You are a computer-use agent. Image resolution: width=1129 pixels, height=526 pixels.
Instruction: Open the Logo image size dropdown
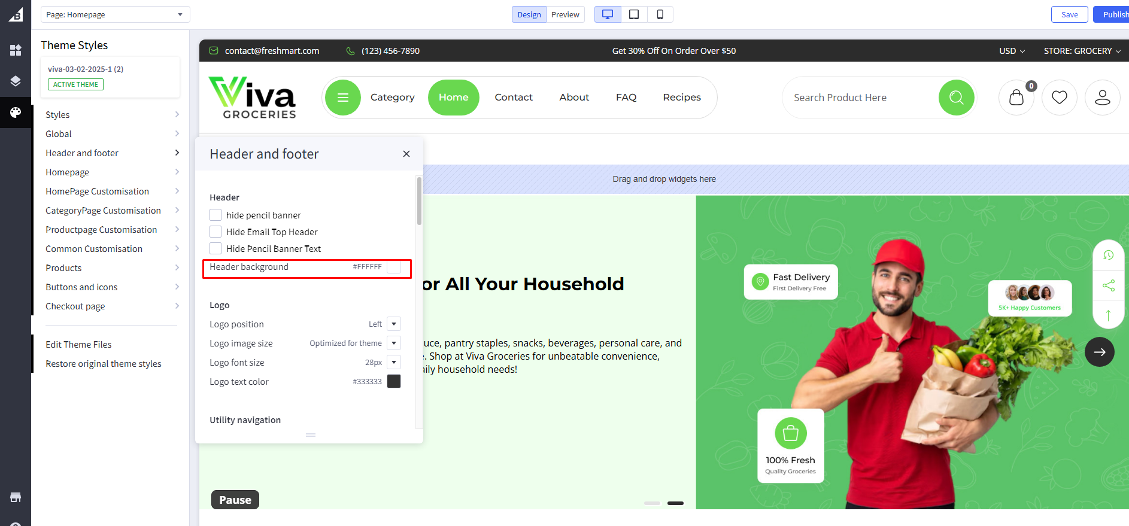click(x=394, y=343)
